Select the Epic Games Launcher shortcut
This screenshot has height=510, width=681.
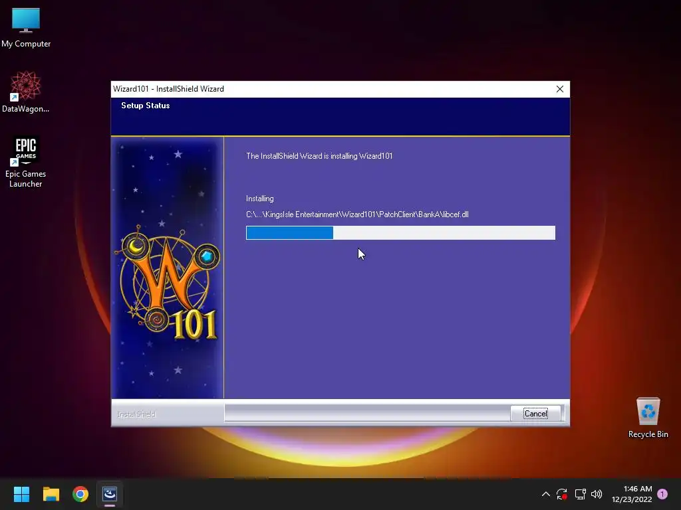point(26,162)
